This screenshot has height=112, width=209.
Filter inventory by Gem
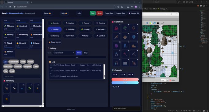click(x=36, y=67)
